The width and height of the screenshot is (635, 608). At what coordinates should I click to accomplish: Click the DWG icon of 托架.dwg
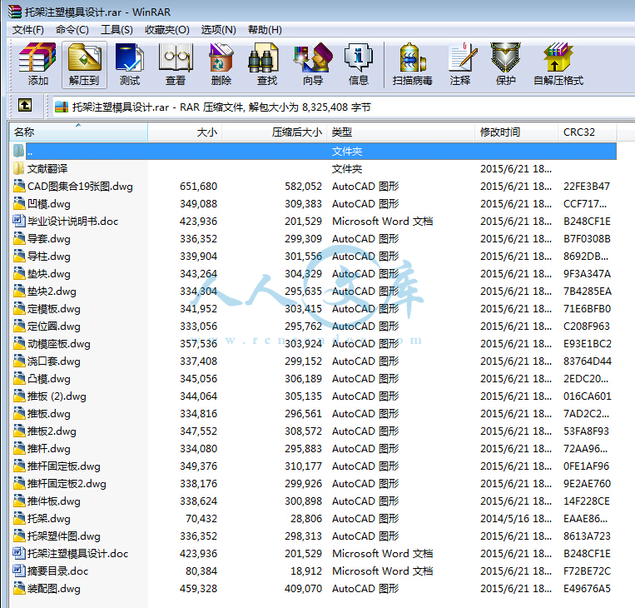(18, 518)
